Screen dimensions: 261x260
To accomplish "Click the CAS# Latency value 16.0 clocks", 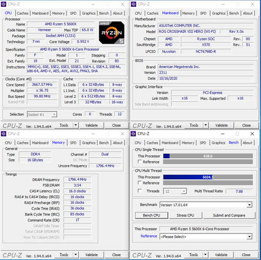I will 77,191.
